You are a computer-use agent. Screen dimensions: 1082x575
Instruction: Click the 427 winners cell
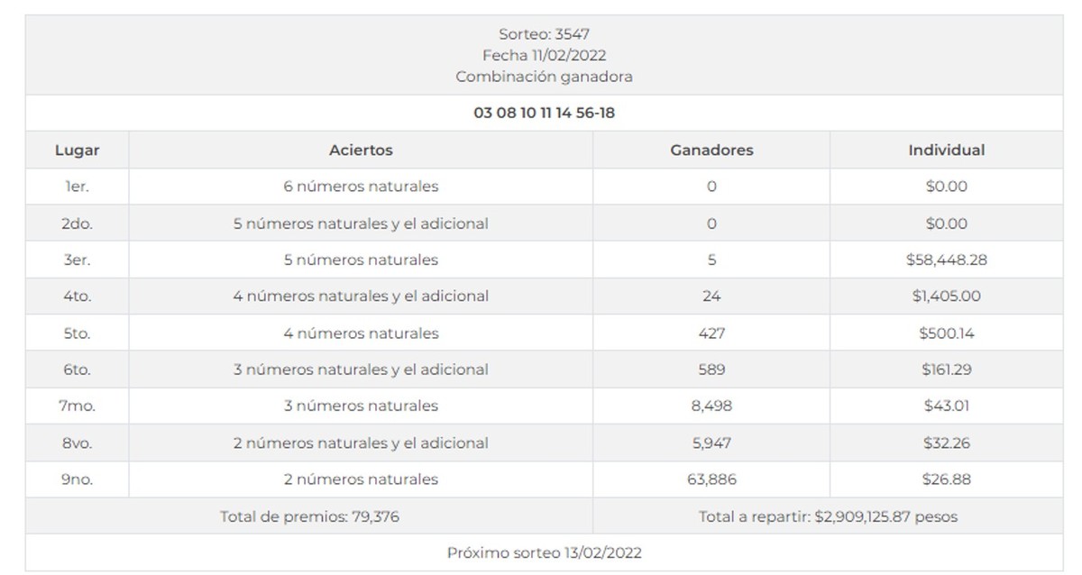coord(711,333)
